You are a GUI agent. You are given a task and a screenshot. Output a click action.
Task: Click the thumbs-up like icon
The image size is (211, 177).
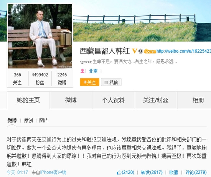click(119, 172)
